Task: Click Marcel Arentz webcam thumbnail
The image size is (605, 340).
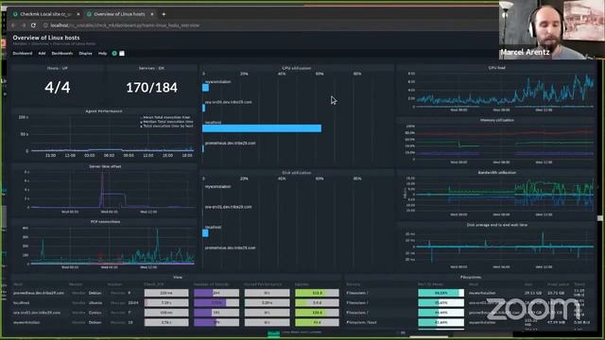Action: [552, 29]
